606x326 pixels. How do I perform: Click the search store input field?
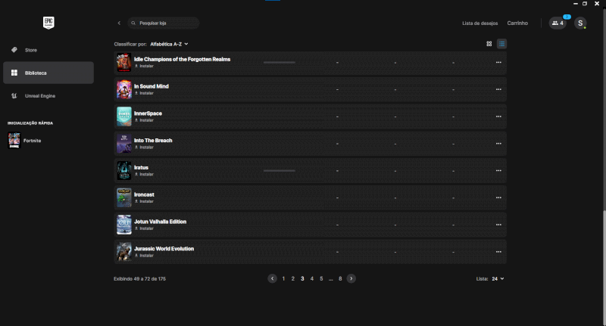tap(165, 23)
